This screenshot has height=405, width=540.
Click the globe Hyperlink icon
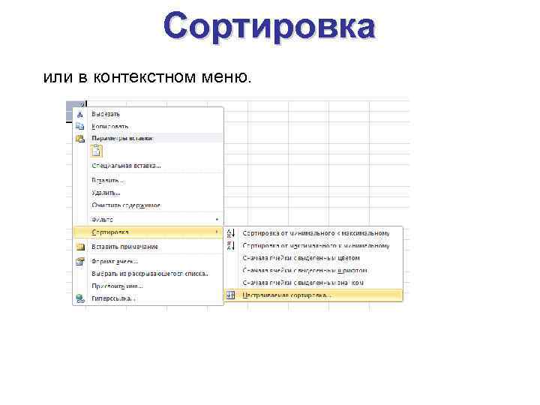pos(80,298)
